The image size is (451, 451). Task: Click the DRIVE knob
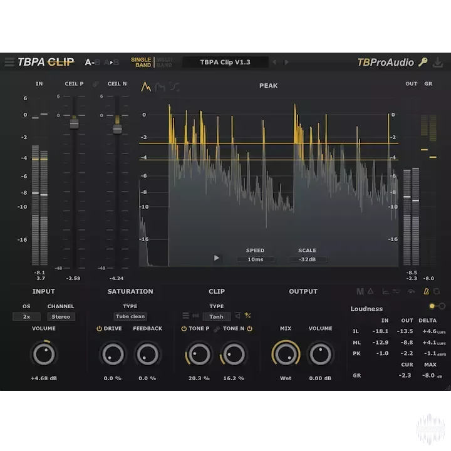[x=113, y=353]
